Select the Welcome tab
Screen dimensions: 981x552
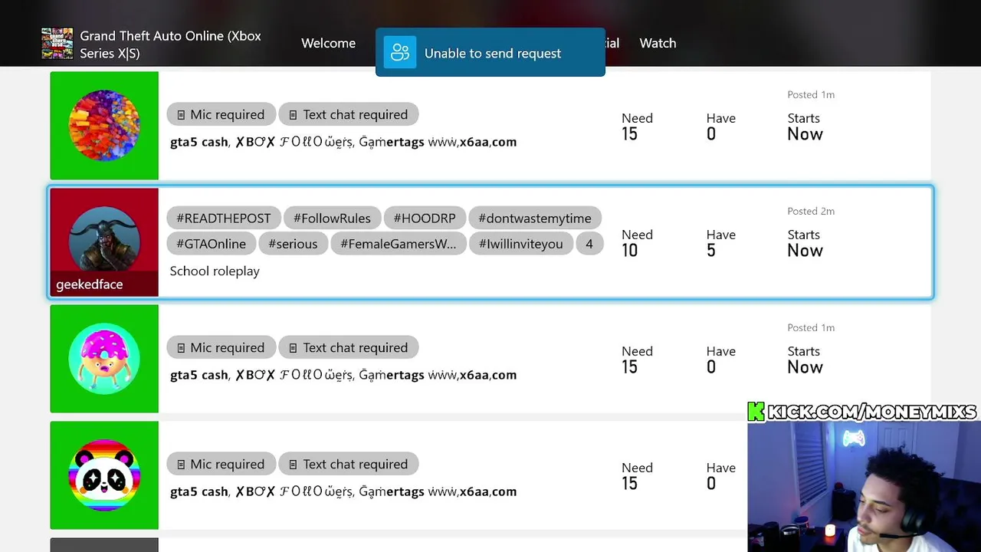coord(328,43)
